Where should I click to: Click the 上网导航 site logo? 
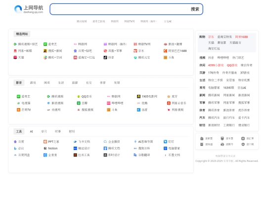click(29, 9)
